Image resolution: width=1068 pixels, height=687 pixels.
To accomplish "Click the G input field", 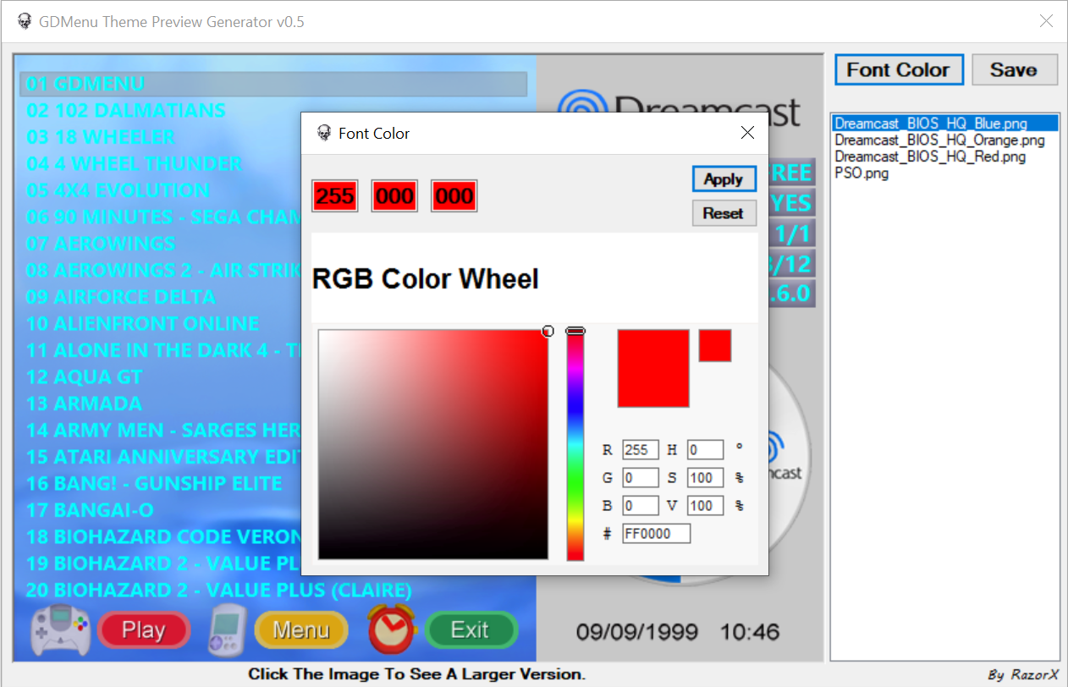I will [x=640, y=478].
